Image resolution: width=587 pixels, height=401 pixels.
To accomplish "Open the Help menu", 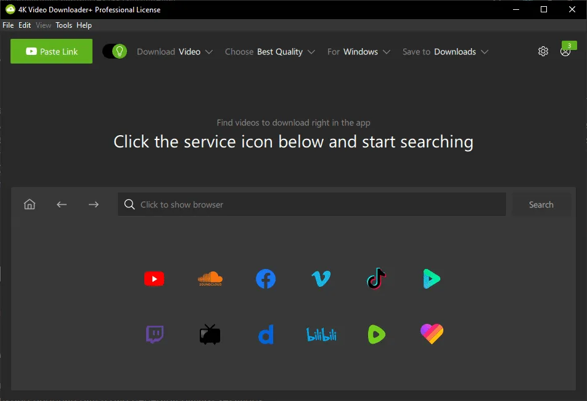I will pyautogui.click(x=84, y=25).
